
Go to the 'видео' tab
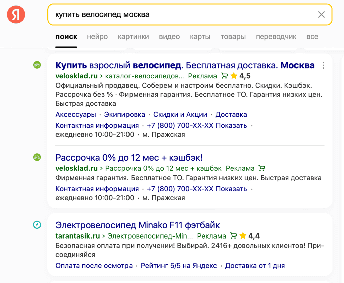click(x=169, y=37)
